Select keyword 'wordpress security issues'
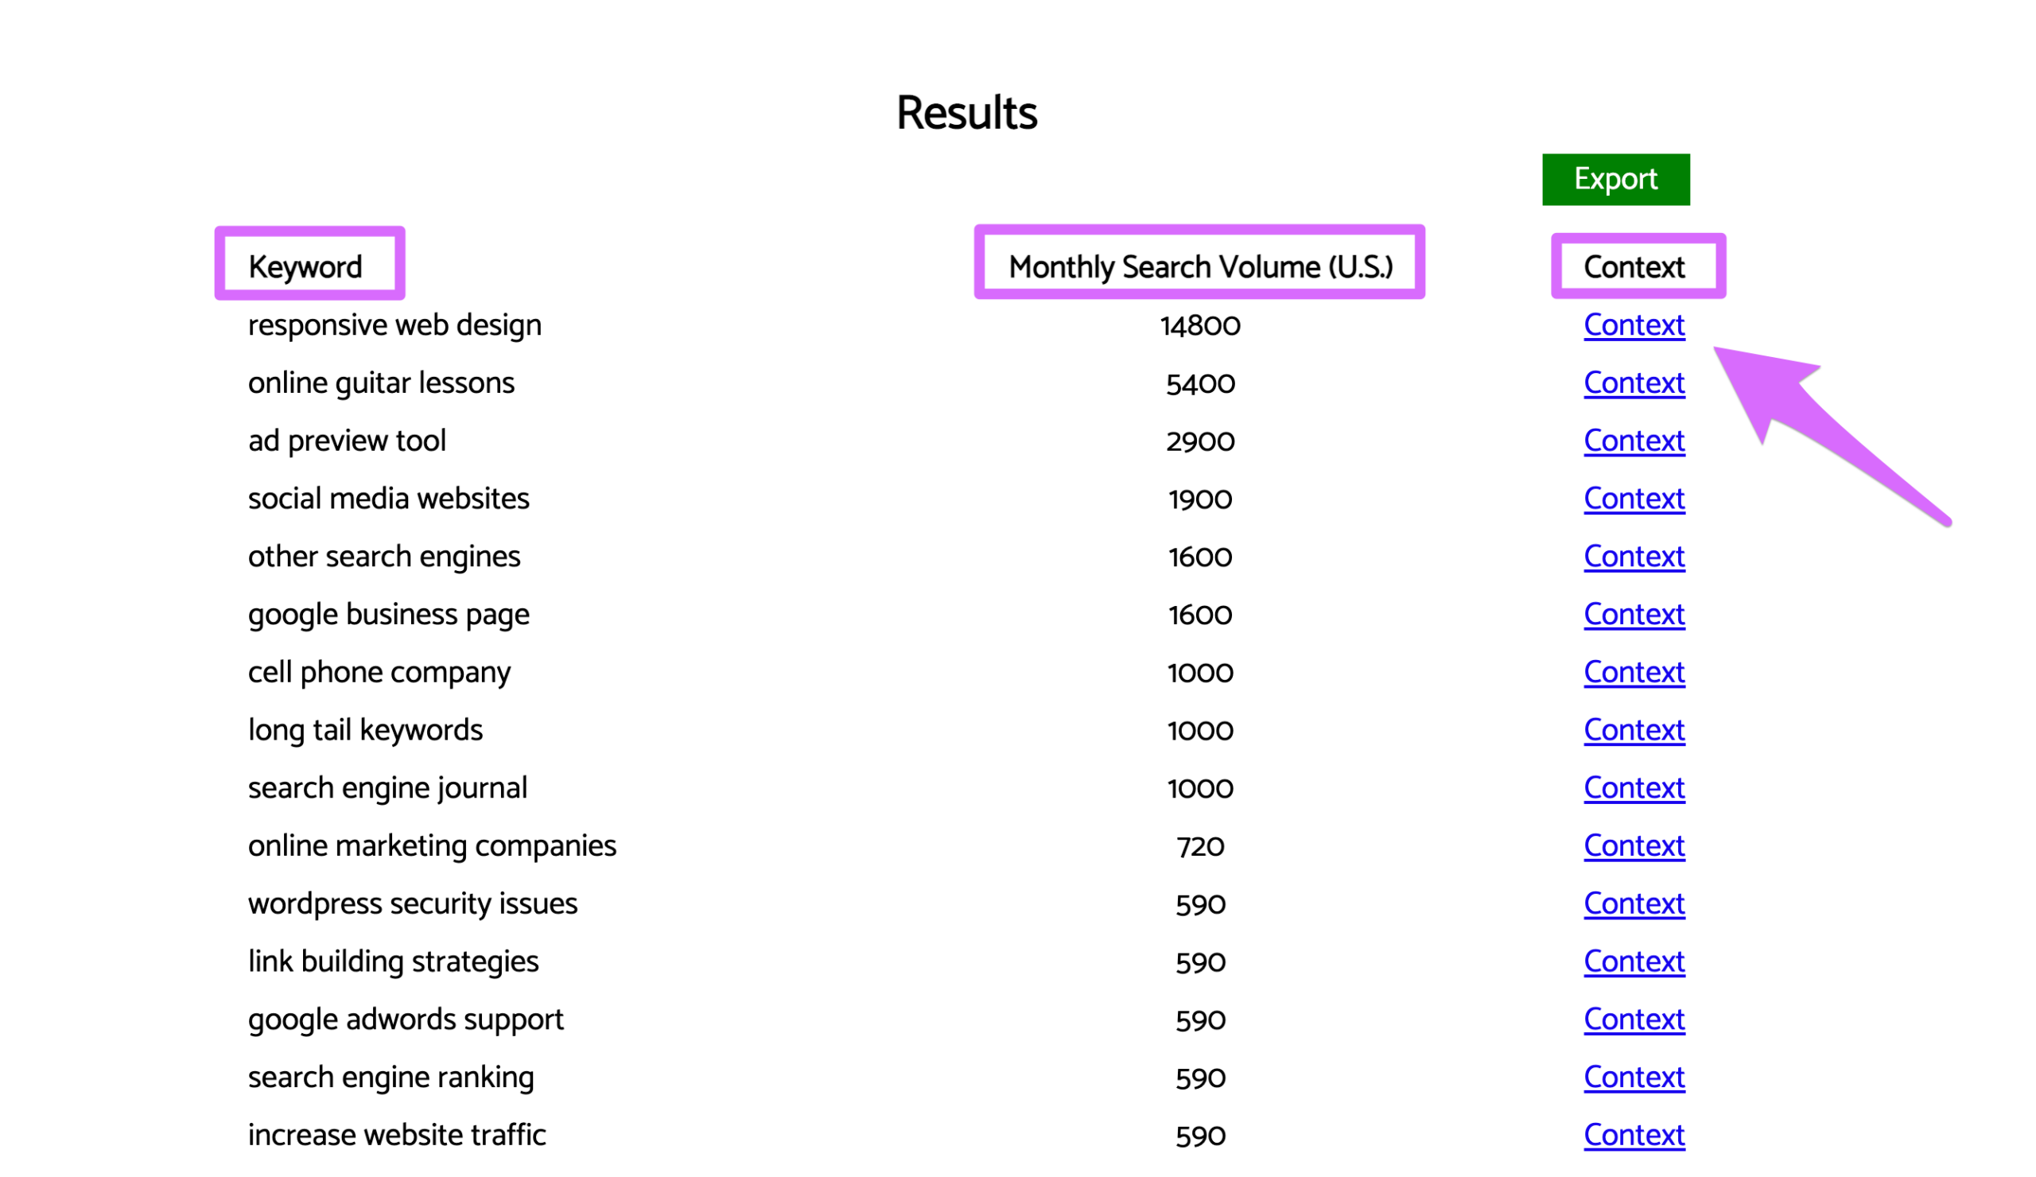The height and width of the screenshot is (1177, 2036). click(412, 905)
